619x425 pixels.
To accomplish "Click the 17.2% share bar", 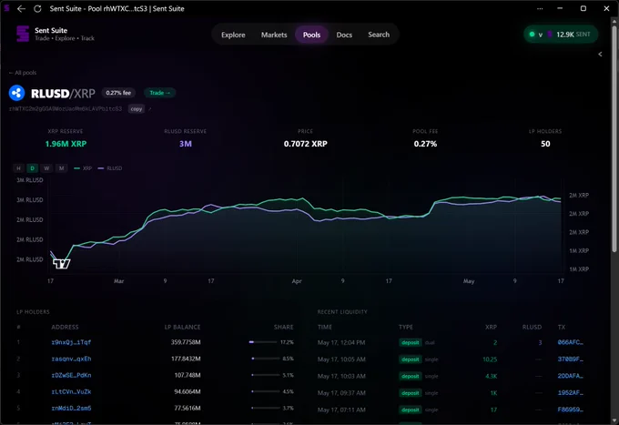I will click(x=263, y=342).
